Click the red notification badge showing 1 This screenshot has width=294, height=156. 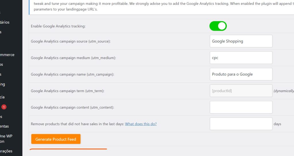coord(4,107)
